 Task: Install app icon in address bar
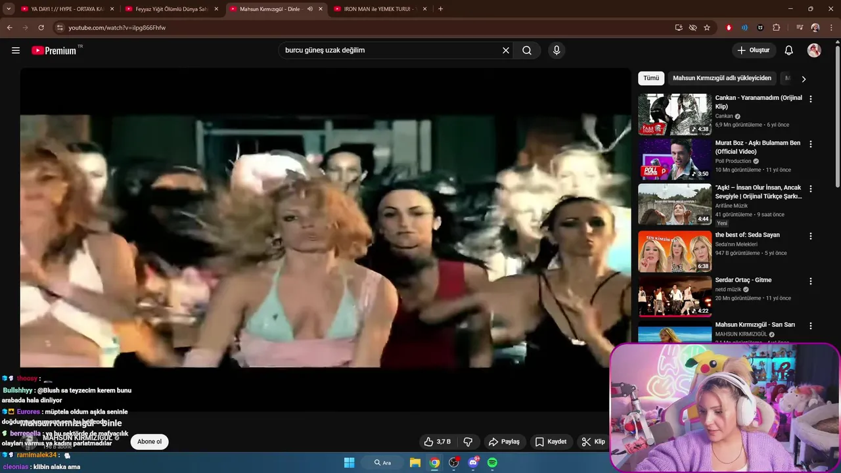[x=679, y=28]
